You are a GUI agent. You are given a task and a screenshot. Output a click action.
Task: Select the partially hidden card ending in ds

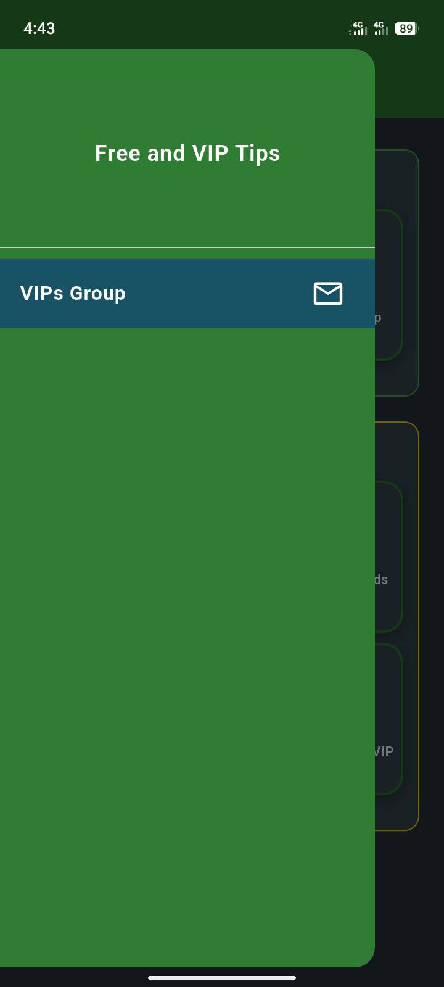(x=388, y=556)
